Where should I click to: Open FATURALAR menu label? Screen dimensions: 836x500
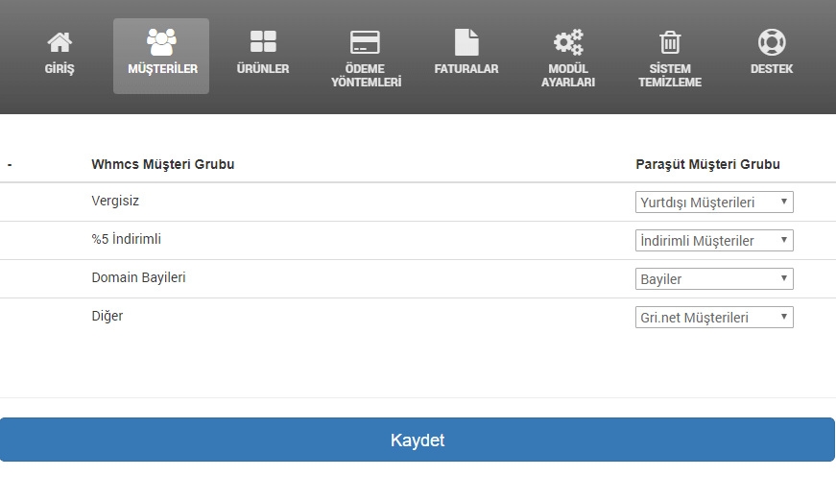coord(466,69)
